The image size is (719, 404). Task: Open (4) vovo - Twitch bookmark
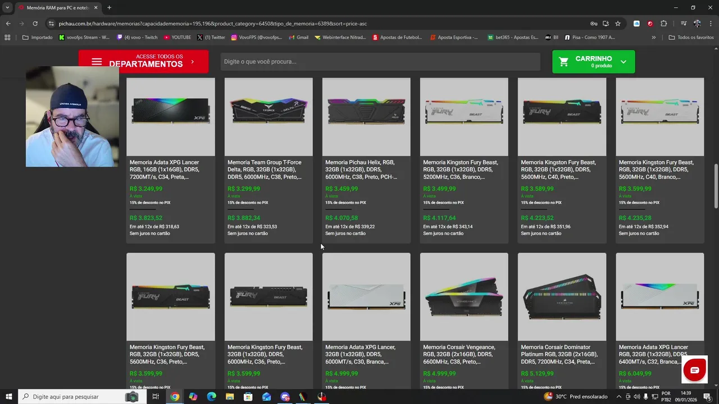137,38
